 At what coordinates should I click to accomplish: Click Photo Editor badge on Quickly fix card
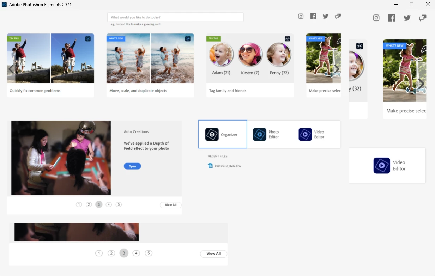pyautogui.click(x=88, y=39)
